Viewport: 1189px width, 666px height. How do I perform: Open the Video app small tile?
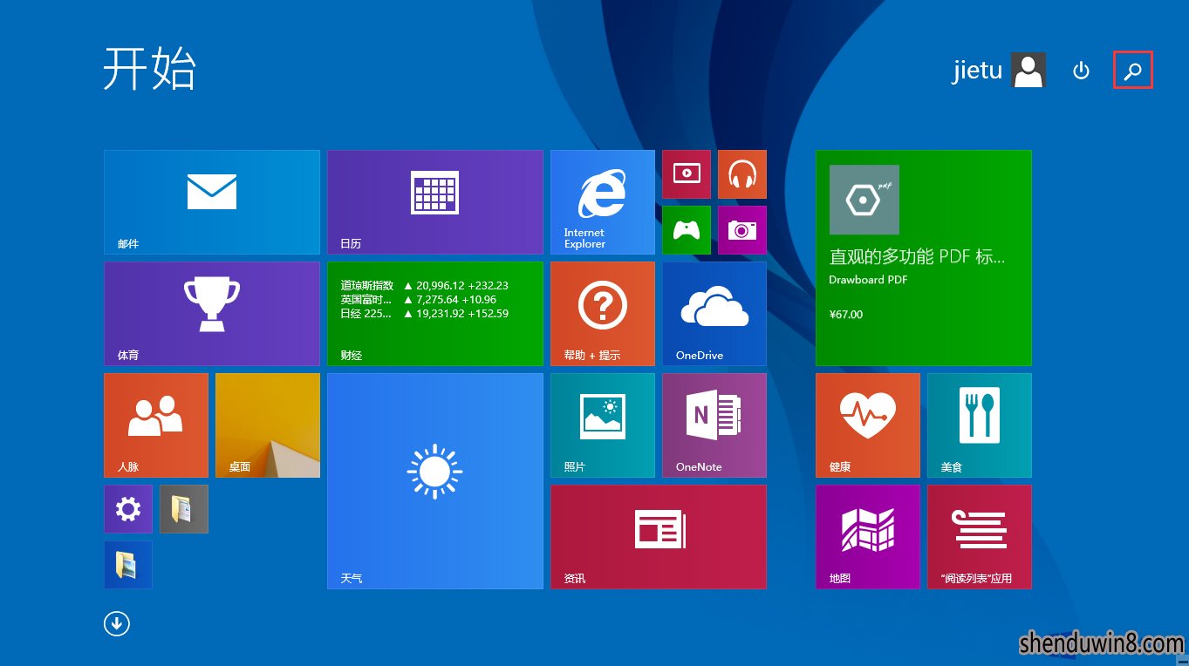[x=687, y=174]
